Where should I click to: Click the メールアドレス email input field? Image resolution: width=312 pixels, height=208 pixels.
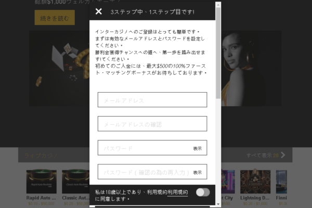[152, 100]
